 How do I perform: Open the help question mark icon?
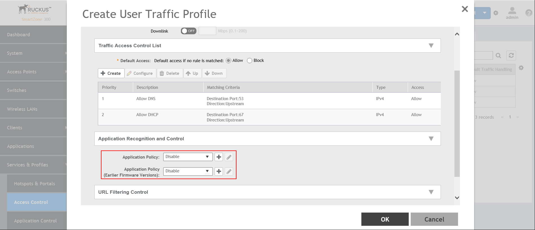coord(529,13)
